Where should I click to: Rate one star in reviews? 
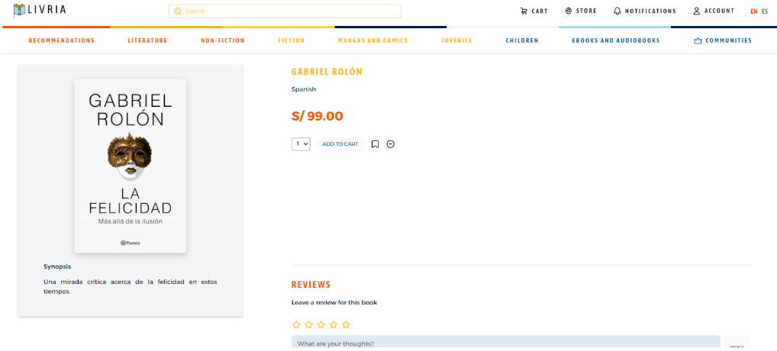click(x=296, y=325)
